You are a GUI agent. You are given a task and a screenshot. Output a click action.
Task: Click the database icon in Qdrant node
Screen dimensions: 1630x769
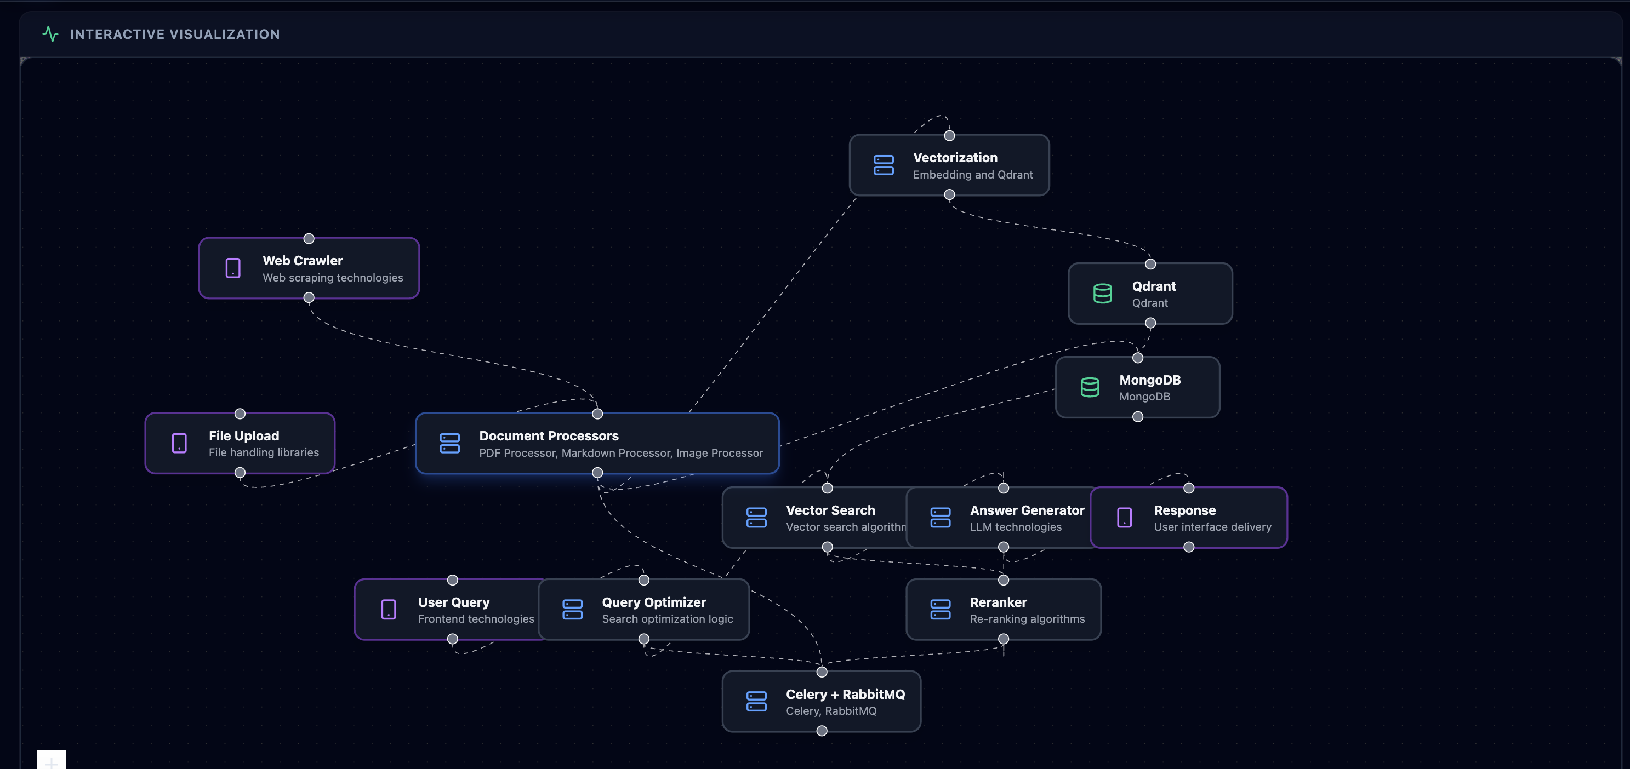click(x=1102, y=294)
